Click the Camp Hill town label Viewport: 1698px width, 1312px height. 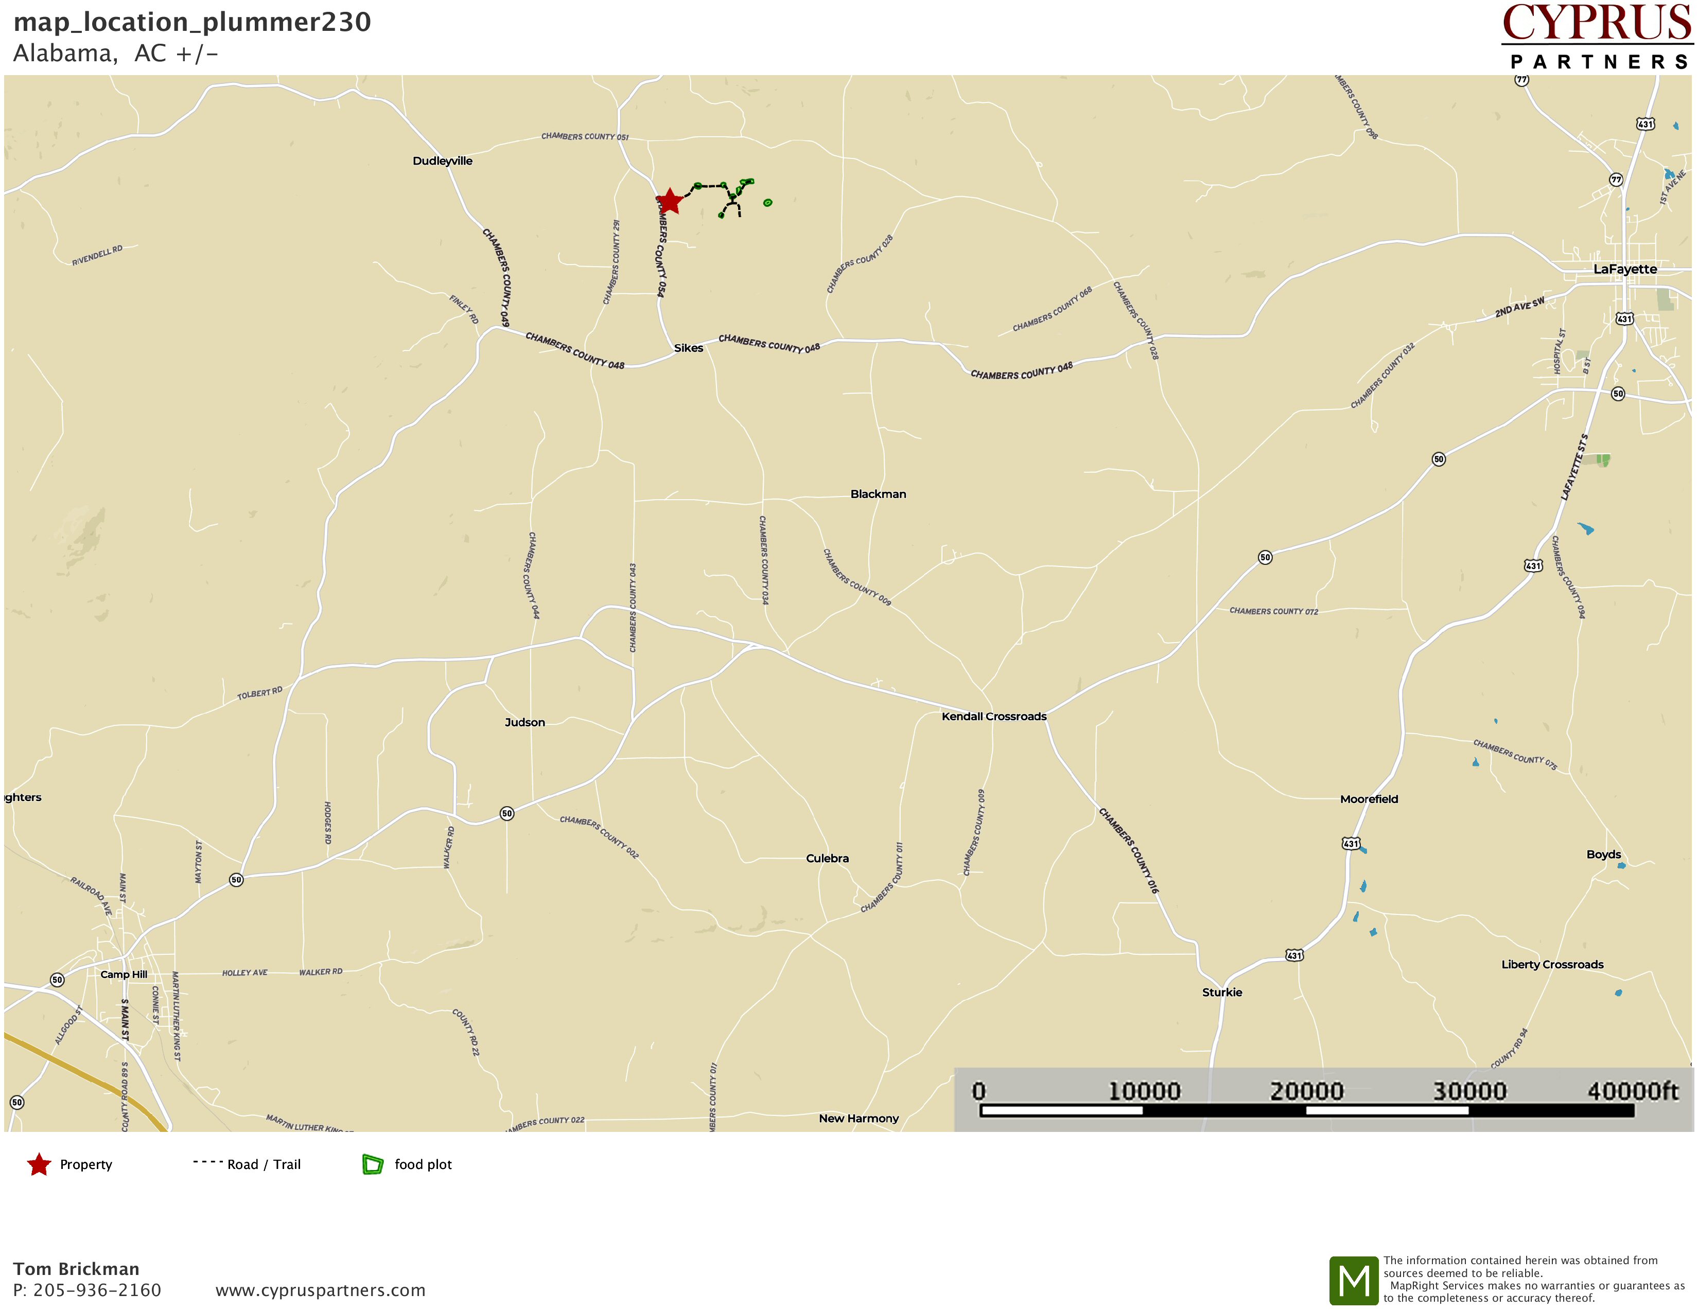point(124,974)
